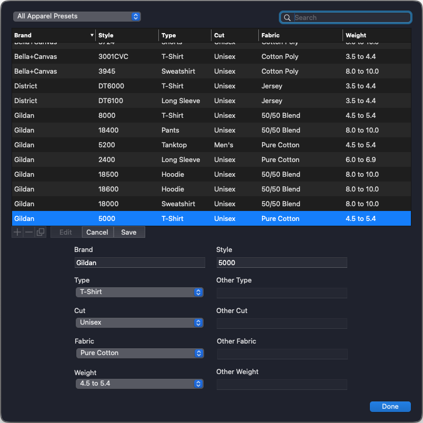
Task: Select the Gildan 18400 Pants row
Action: 210,130
